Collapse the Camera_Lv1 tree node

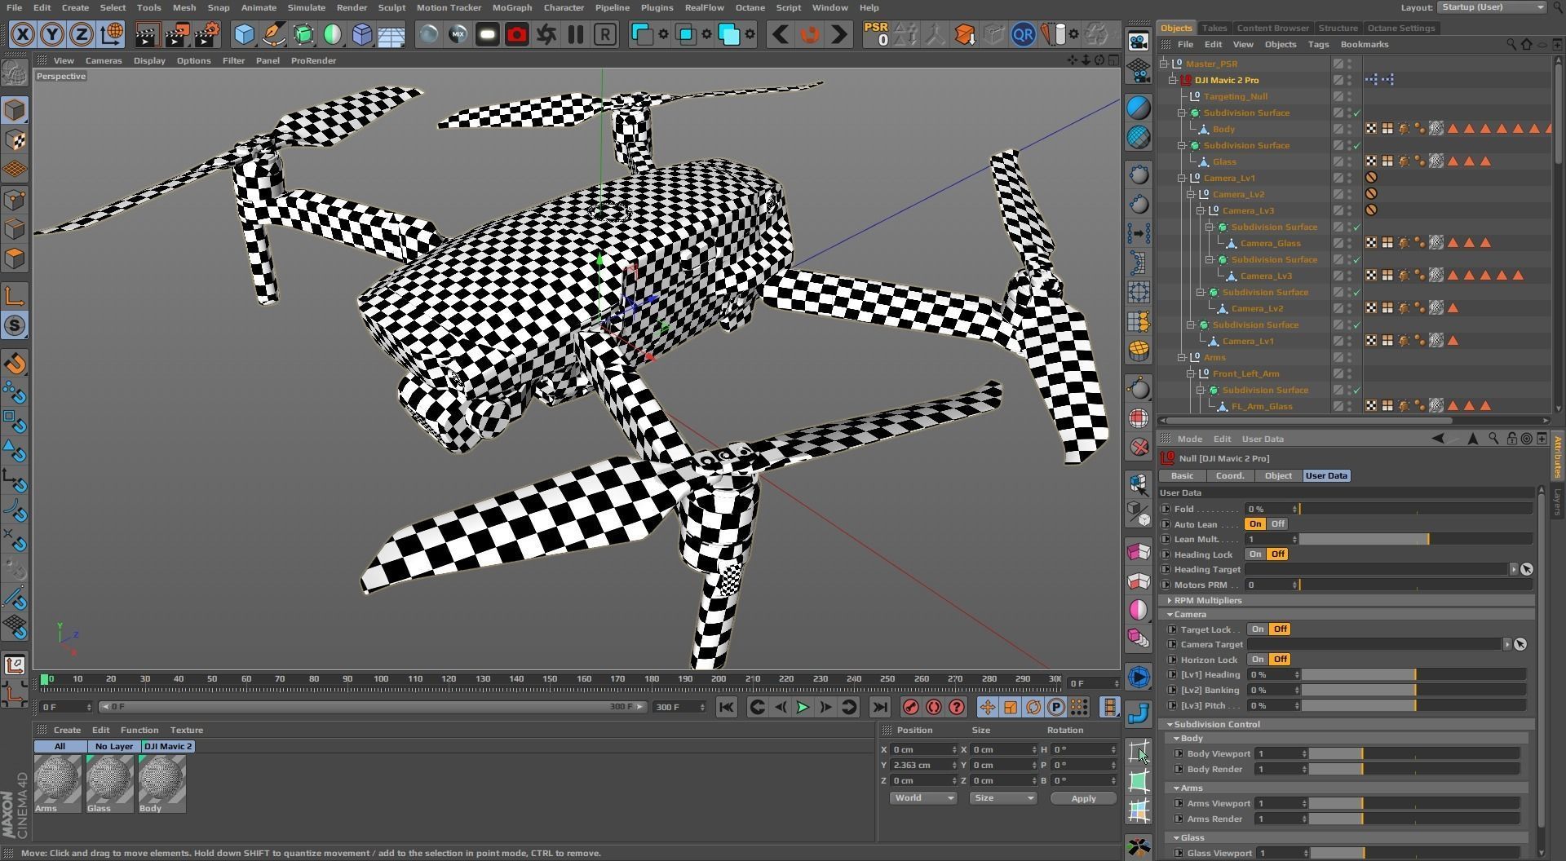(1182, 178)
